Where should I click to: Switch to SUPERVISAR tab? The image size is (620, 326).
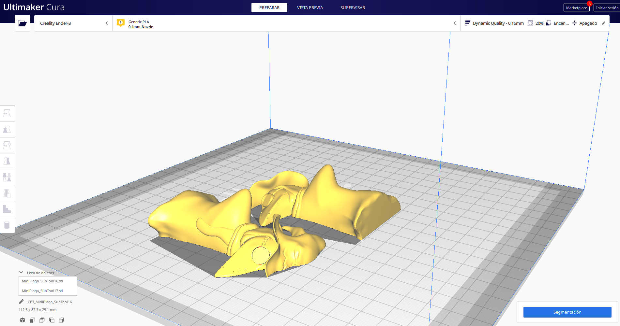[353, 7]
